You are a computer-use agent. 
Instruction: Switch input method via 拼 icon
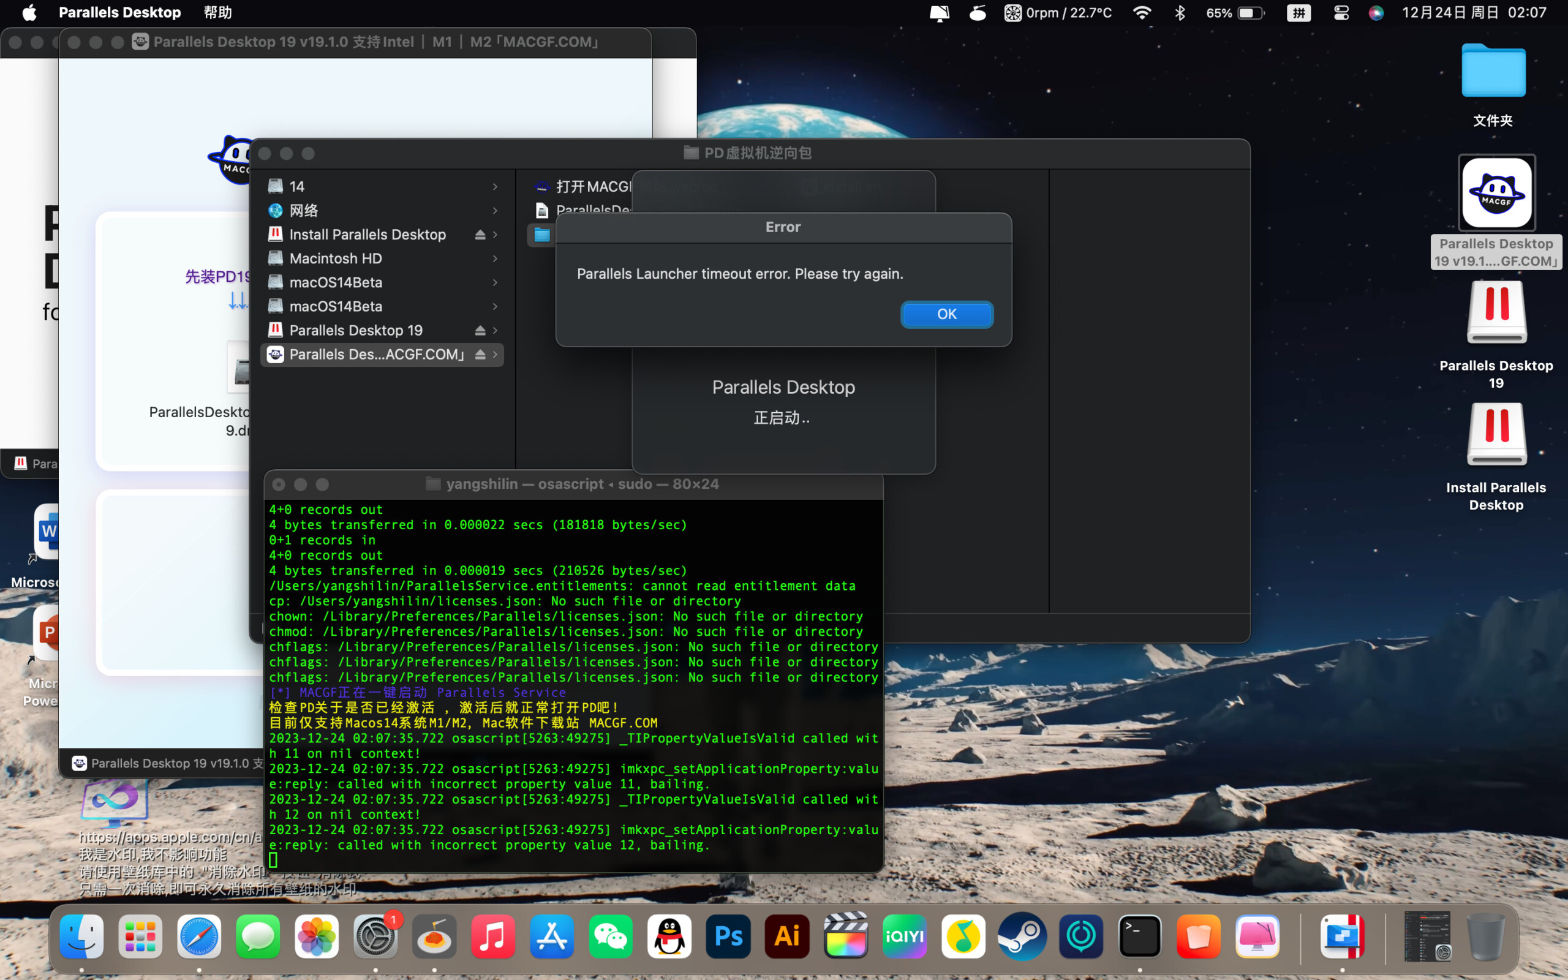(1298, 12)
